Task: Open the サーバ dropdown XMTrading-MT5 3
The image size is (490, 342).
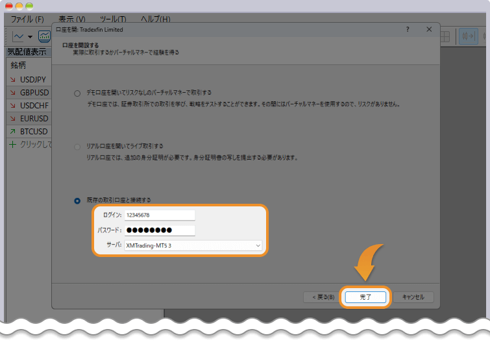Action: point(193,246)
